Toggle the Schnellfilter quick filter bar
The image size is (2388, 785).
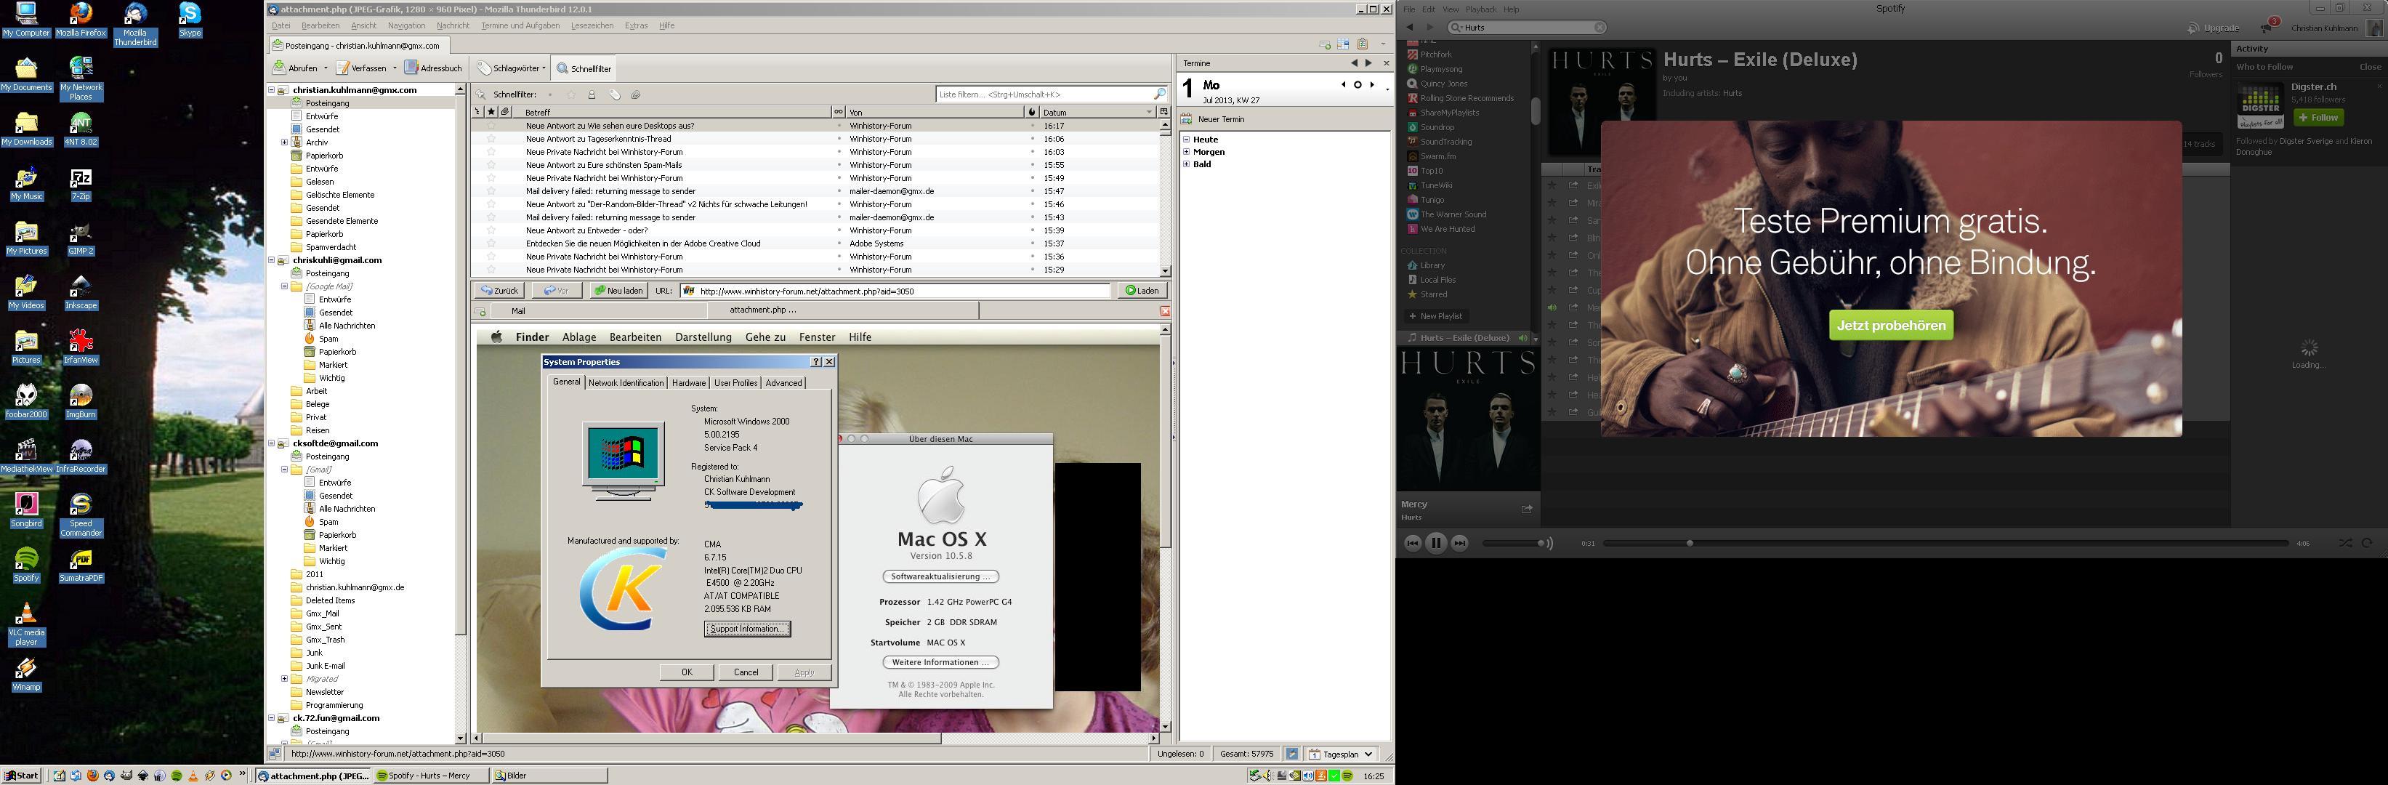click(584, 68)
